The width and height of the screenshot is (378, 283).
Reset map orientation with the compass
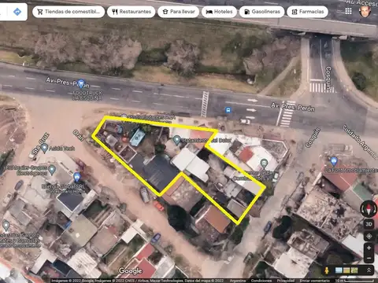tap(369, 209)
